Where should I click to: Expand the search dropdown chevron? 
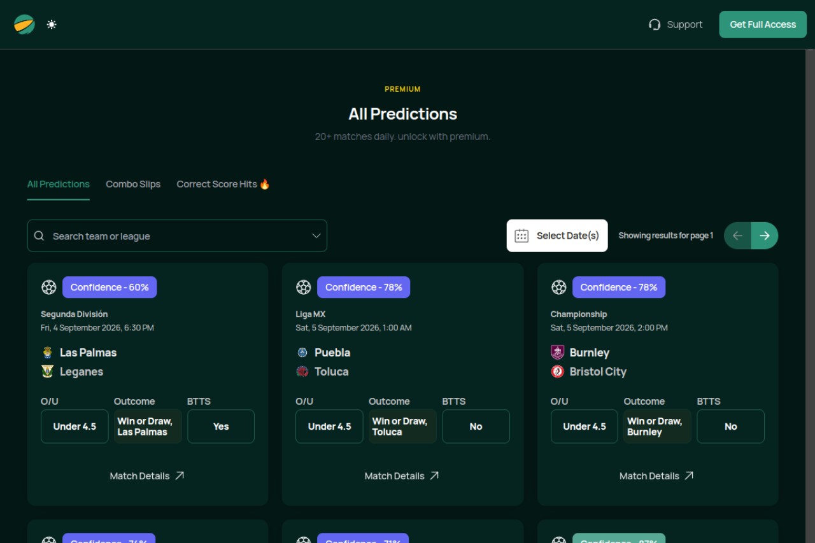coord(316,236)
